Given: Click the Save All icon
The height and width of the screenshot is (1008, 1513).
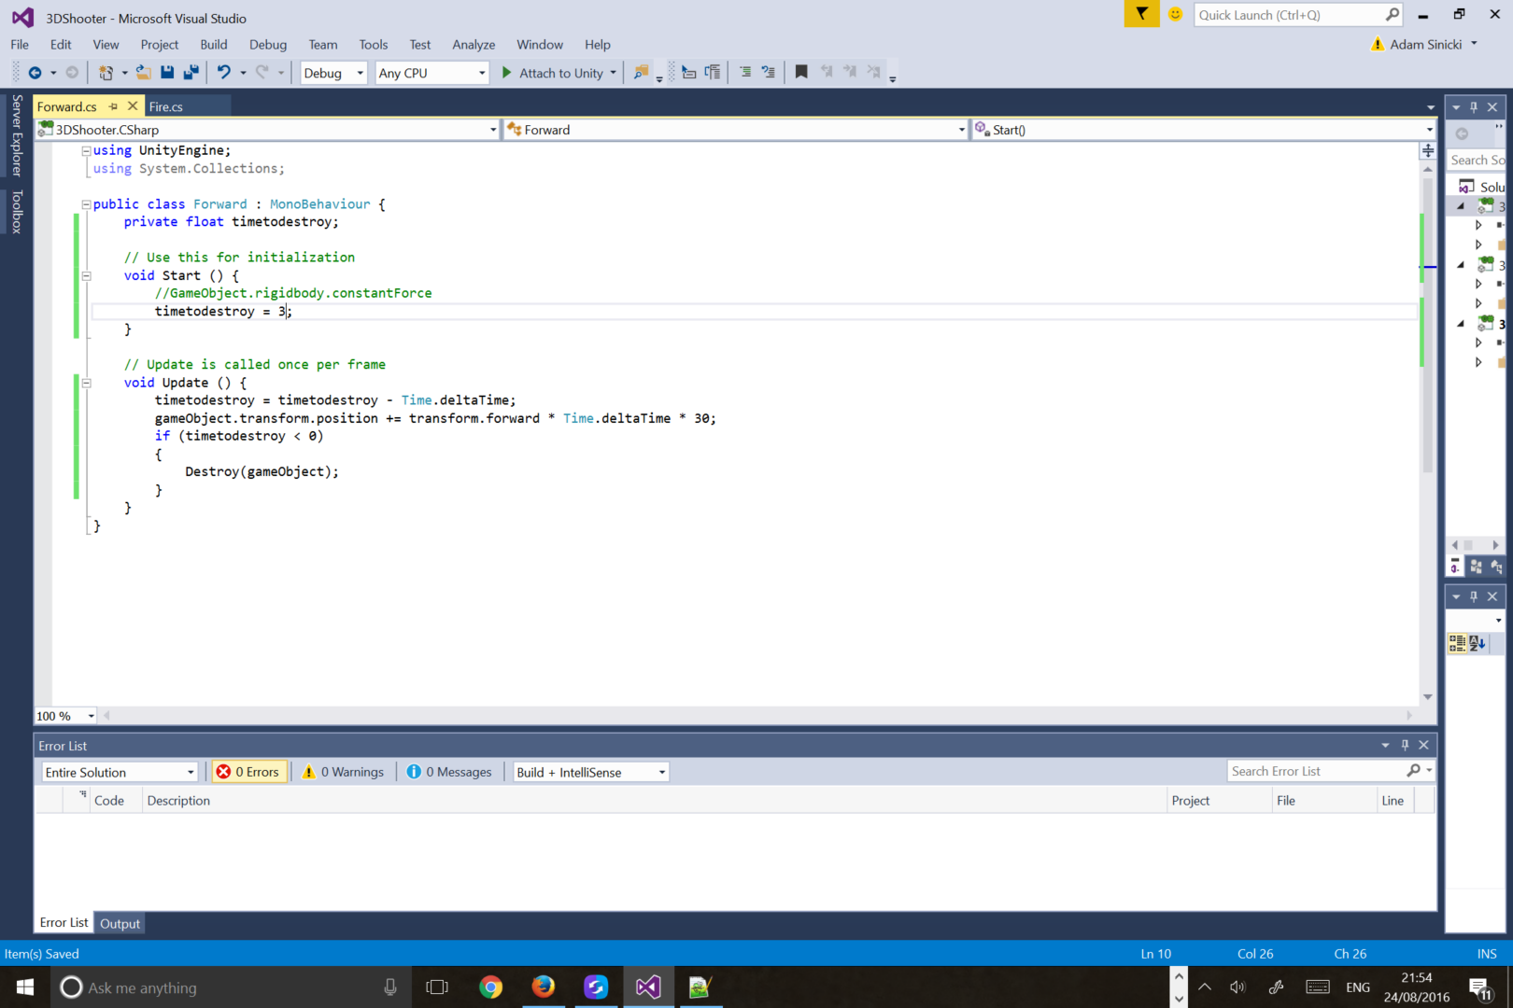Looking at the screenshot, I should (x=191, y=73).
